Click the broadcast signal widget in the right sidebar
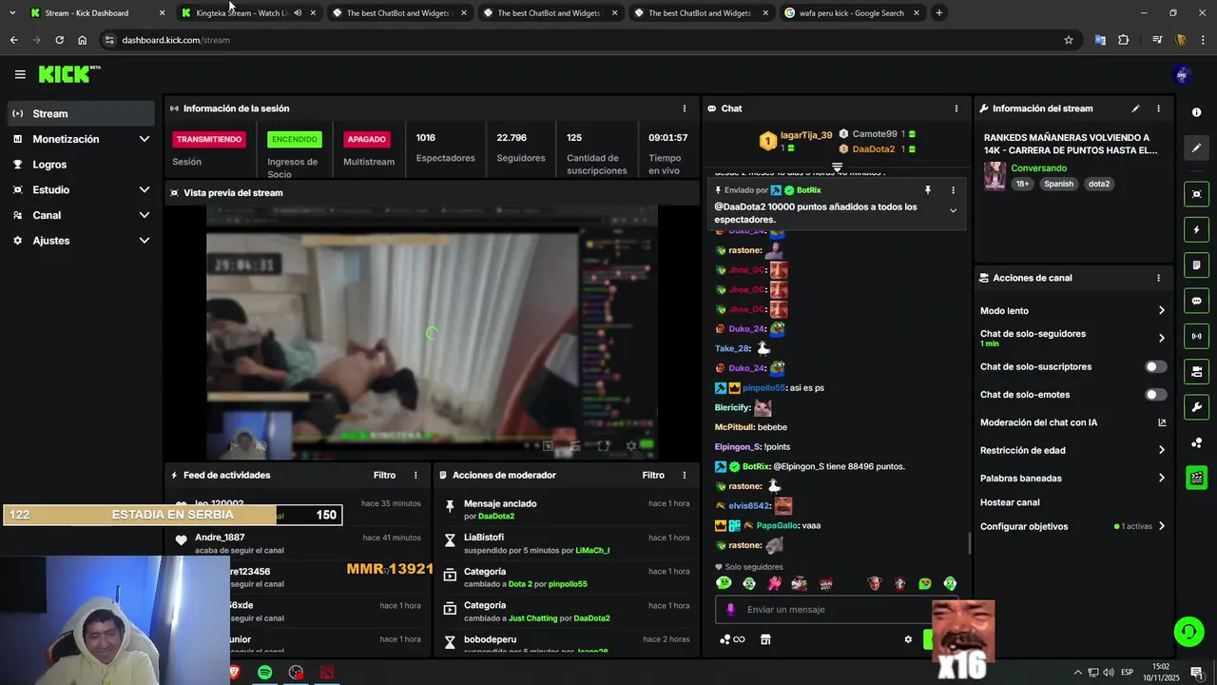 [1196, 336]
